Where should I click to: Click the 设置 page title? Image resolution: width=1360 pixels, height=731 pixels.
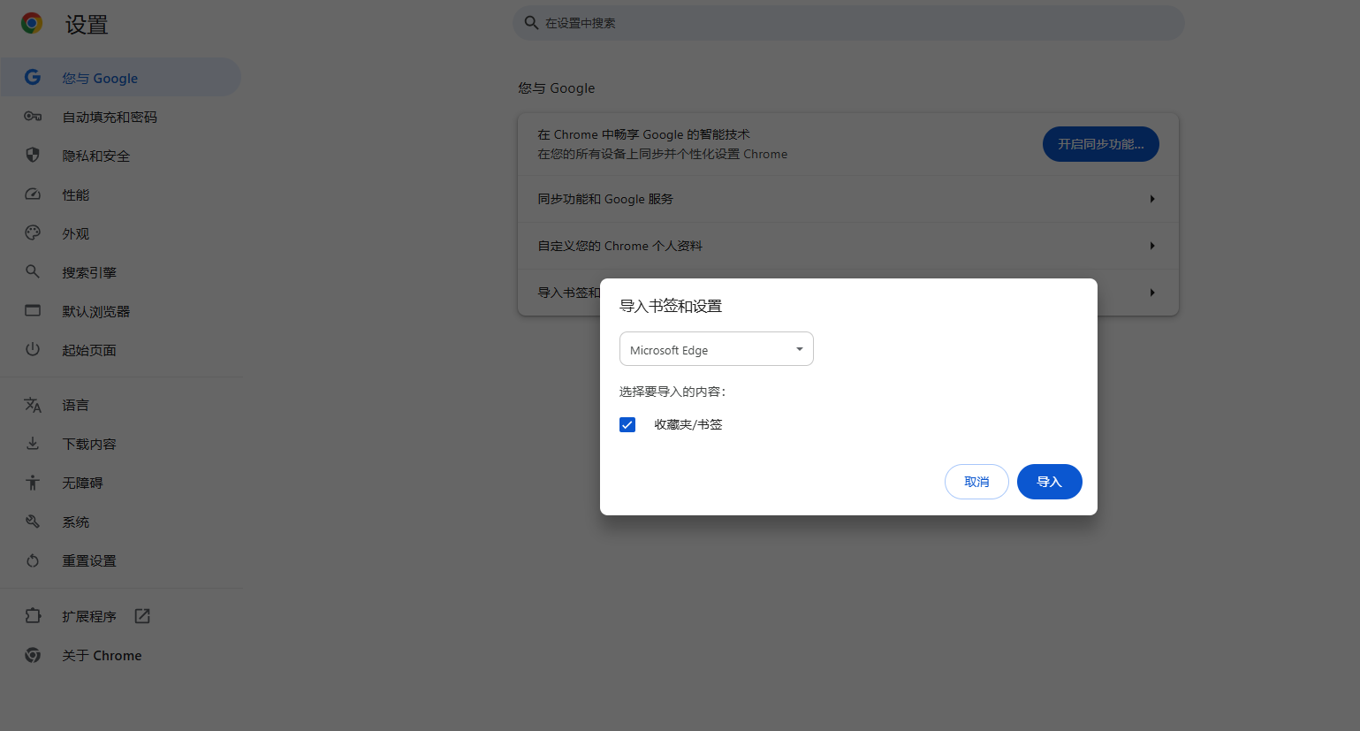click(87, 25)
